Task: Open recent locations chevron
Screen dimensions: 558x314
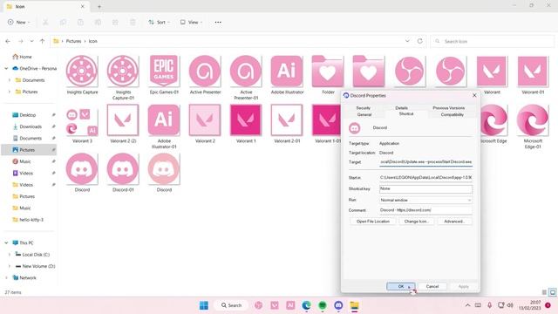Action: pyautogui.click(x=31, y=41)
